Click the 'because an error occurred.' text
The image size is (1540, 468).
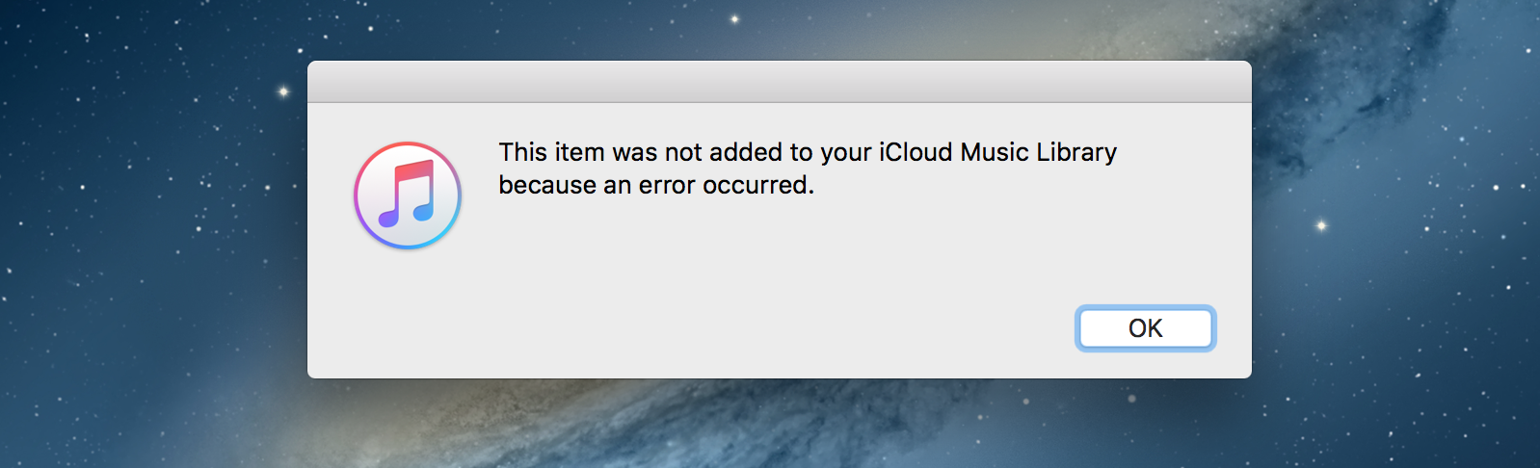[x=656, y=185]
